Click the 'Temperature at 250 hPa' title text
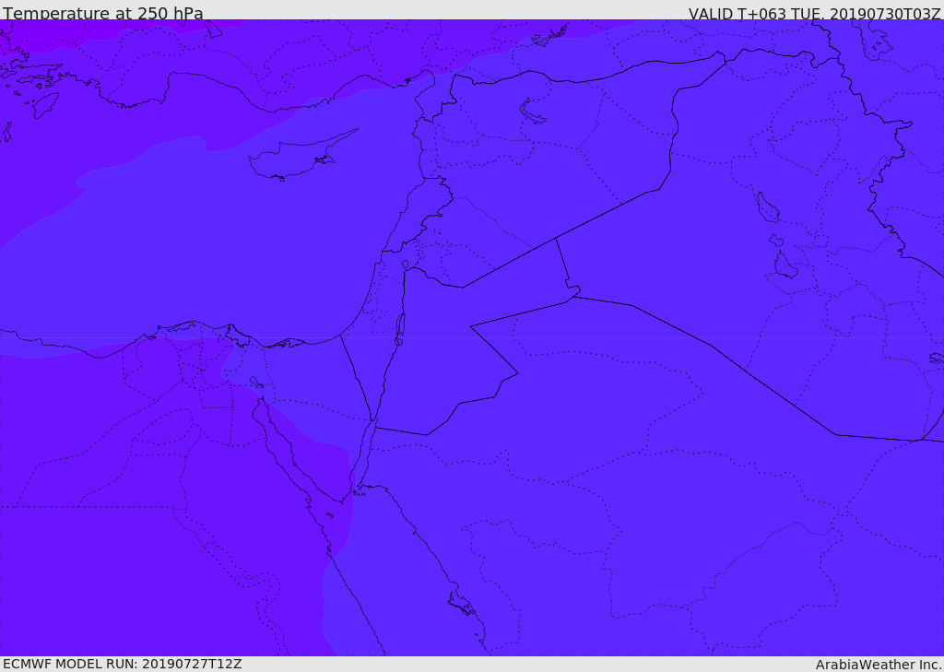This screenshot has height=672, width=944. click(103, 13)
